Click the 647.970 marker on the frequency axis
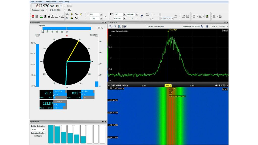The height and width of the screenshot is (145, 258). click(168, 85)
